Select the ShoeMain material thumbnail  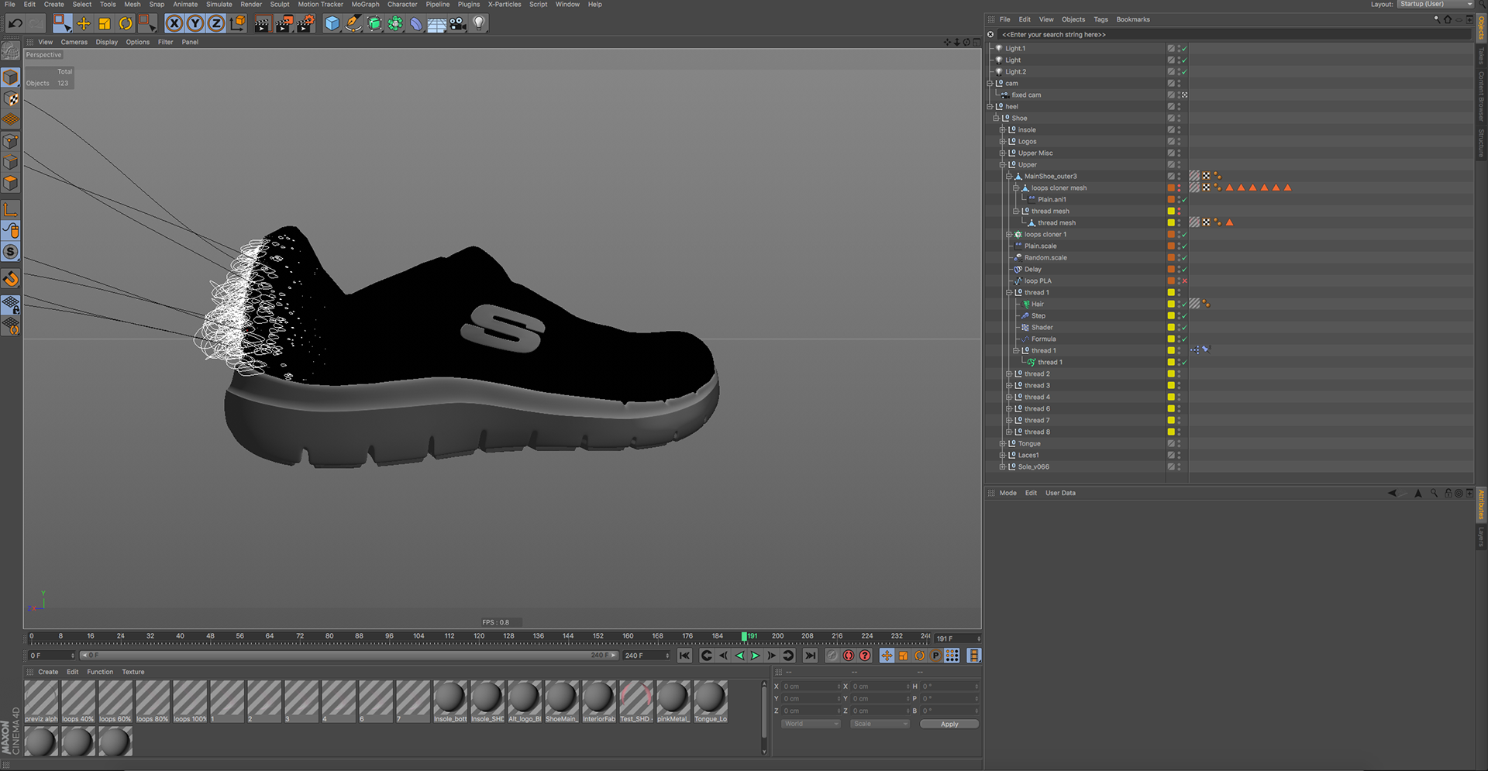pos(561,701)
